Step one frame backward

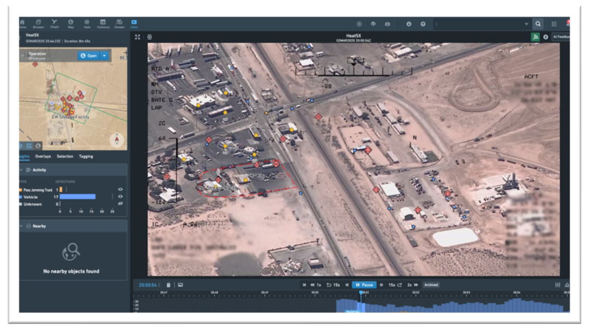click(347, 285)
